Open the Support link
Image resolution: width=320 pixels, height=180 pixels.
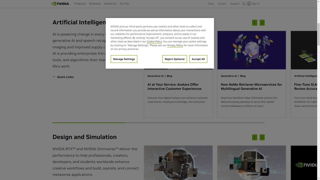click(x=235, y=4)
